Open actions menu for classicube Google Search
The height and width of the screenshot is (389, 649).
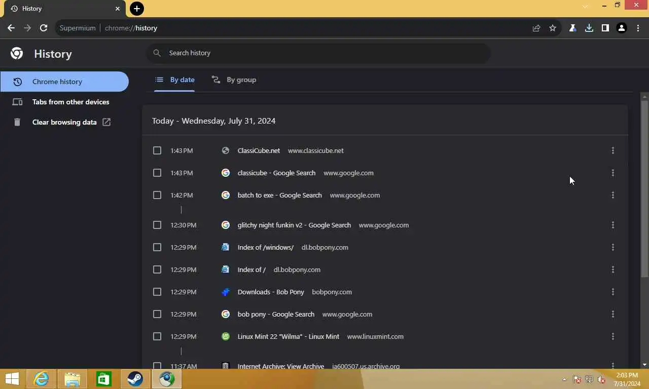coord(612,173)
